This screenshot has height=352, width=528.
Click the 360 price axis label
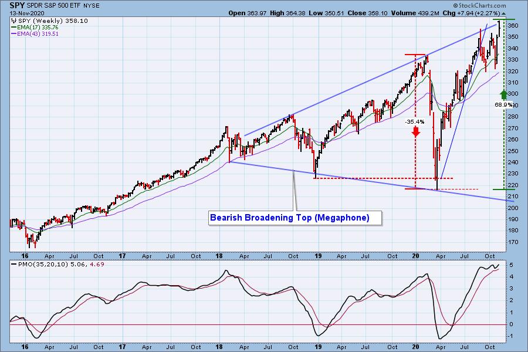tap(513, 26)
